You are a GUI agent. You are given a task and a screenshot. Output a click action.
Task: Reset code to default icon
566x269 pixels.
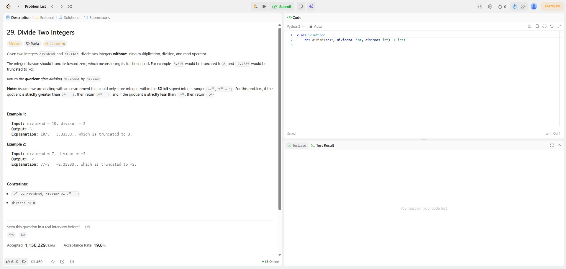pos(552,26)
